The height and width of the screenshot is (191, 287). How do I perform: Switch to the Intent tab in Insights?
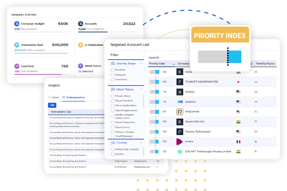click(54, 97)
